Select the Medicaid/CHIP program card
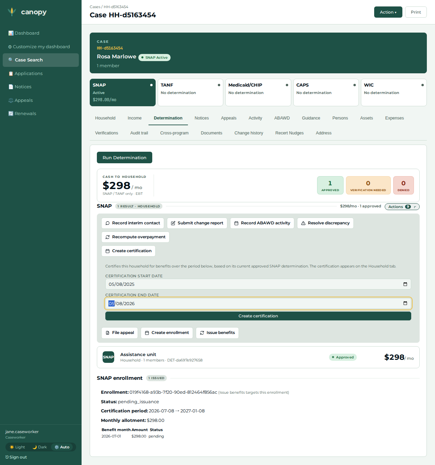The image size is (435, 465). tap(258, 92)
